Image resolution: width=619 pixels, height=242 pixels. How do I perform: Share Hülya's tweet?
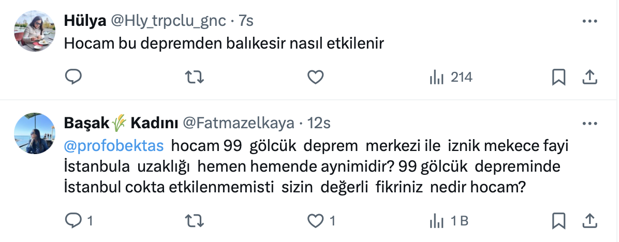588,78
